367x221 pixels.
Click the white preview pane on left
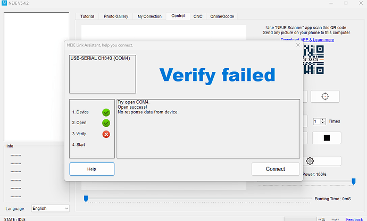tap(36, 77)
